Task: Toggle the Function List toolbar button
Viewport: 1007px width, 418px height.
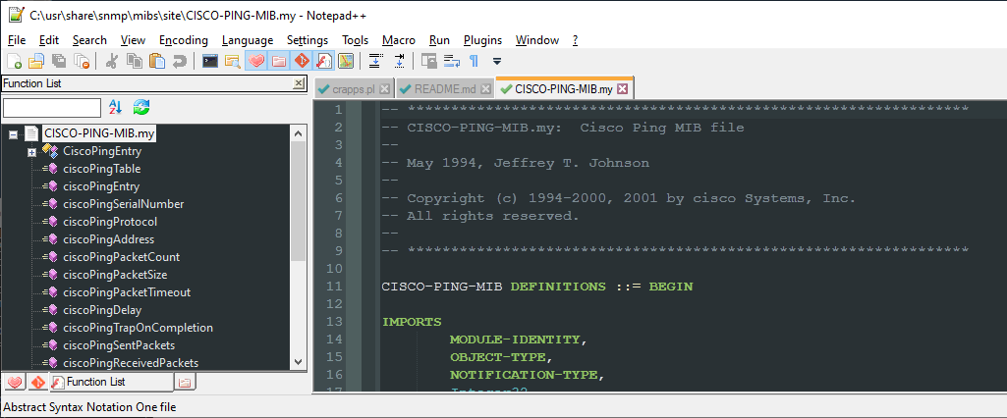Action: (x=323, y=61)
